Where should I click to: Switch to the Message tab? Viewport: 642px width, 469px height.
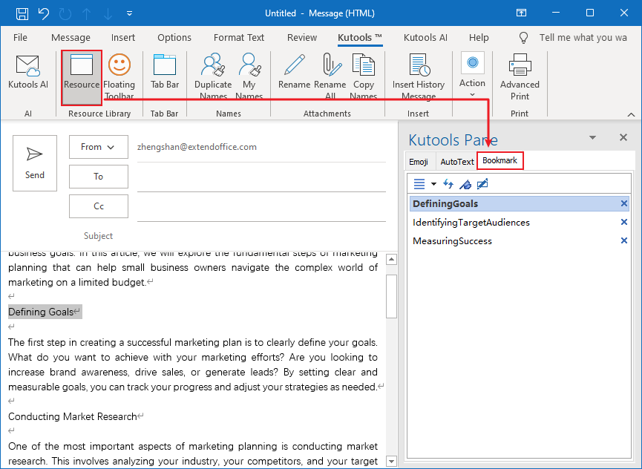click(x=71, y=38)
